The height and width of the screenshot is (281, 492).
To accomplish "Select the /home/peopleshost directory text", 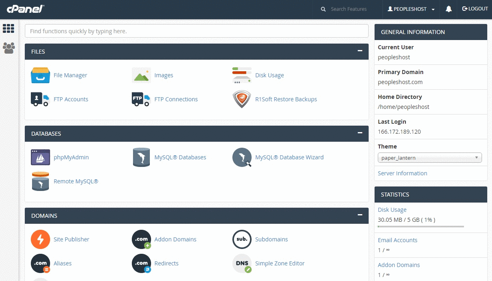I will 403,107.
